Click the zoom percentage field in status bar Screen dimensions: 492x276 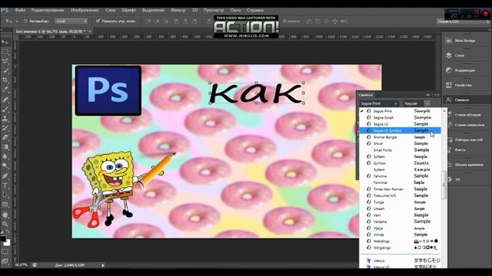(22, 265)
